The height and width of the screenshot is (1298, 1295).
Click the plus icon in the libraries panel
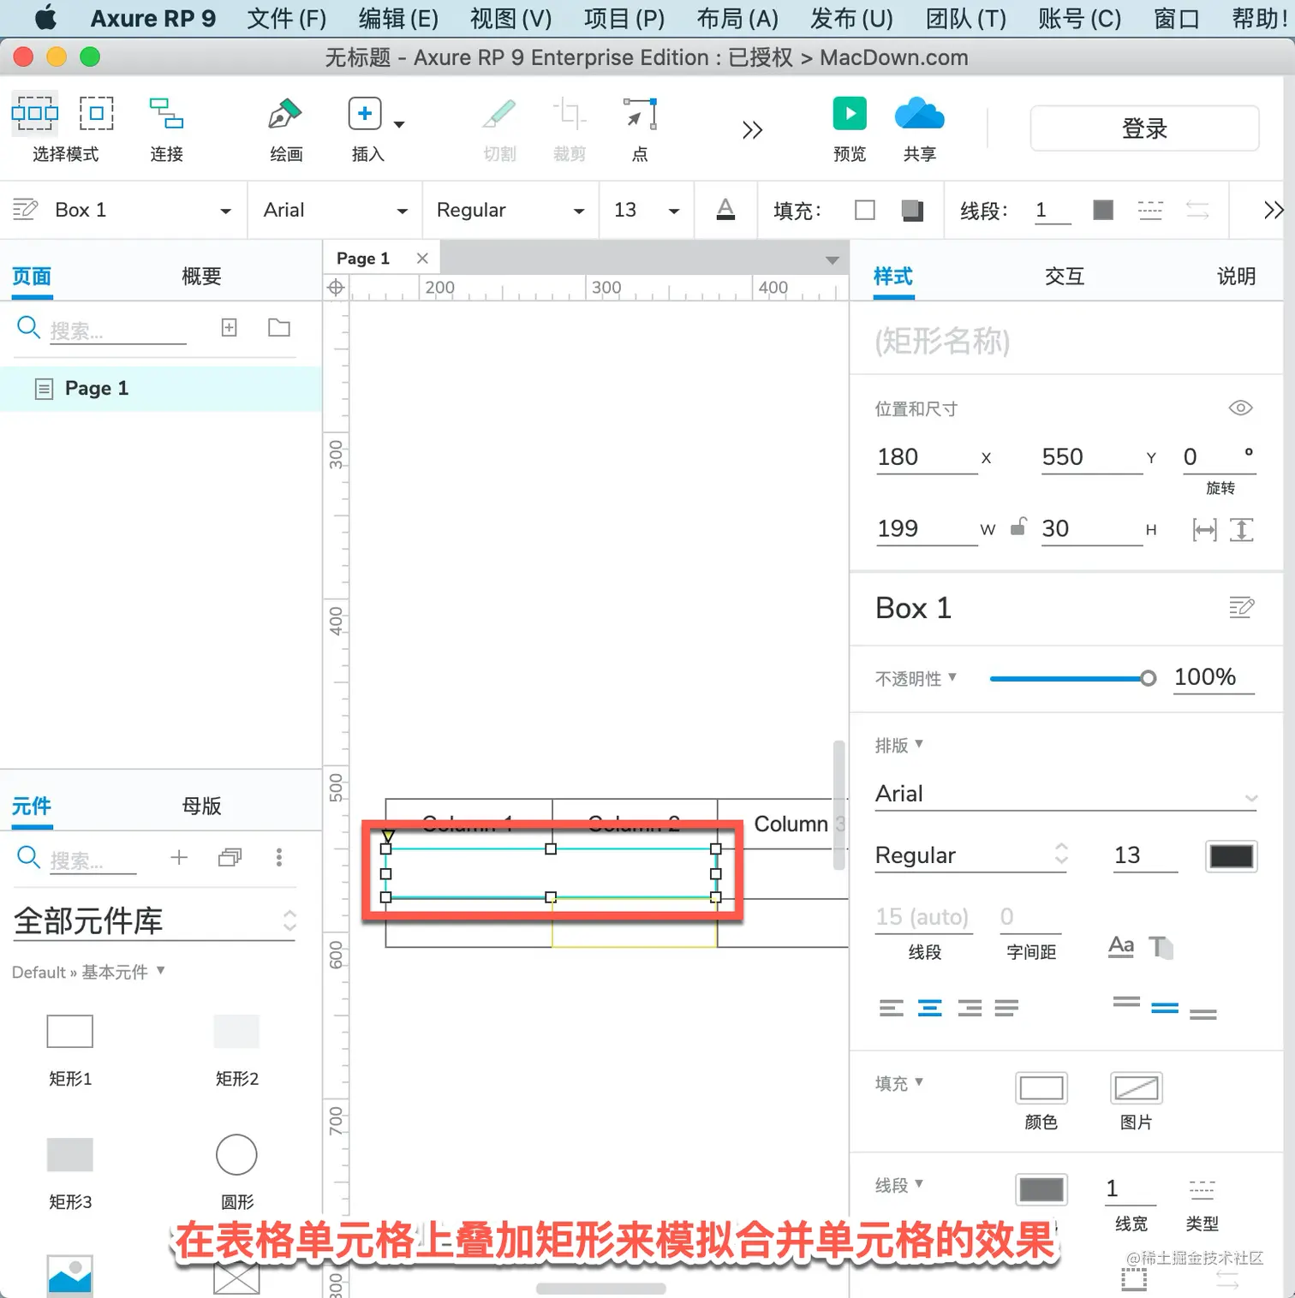[179, 857]
